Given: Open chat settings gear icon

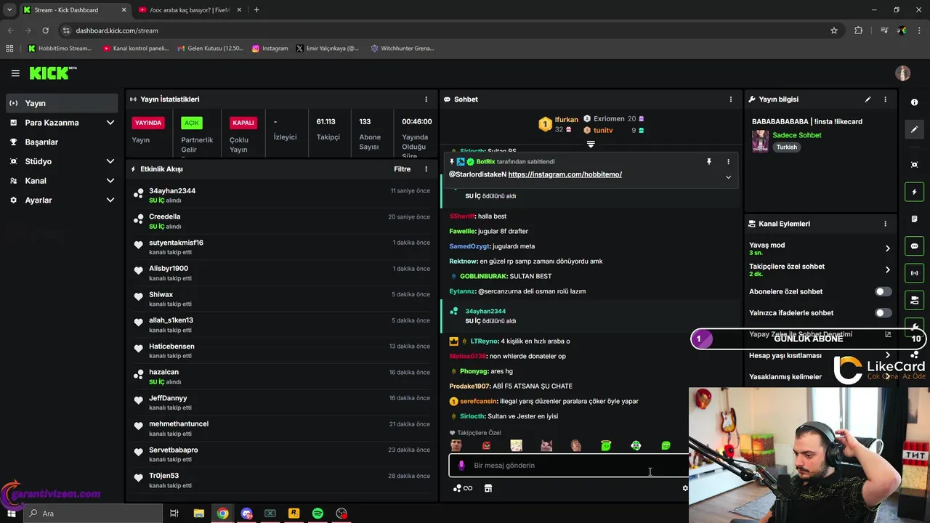Looking at the screenshot, I should click(x=684, y=488).
